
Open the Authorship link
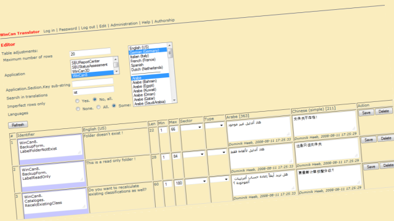(164, 20)
